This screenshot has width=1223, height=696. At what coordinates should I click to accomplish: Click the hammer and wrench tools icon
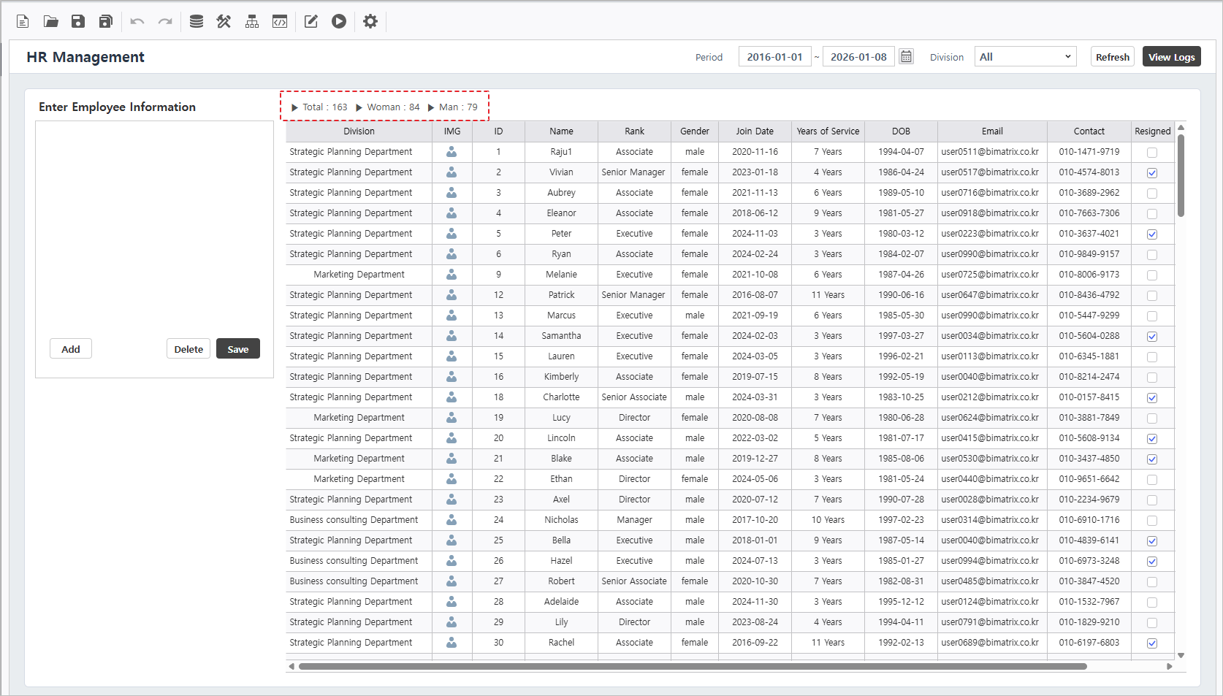[x=224, y=21]
